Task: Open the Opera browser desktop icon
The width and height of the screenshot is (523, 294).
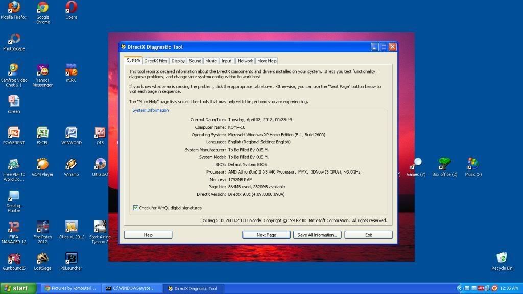Action: [x=71, y=10]
